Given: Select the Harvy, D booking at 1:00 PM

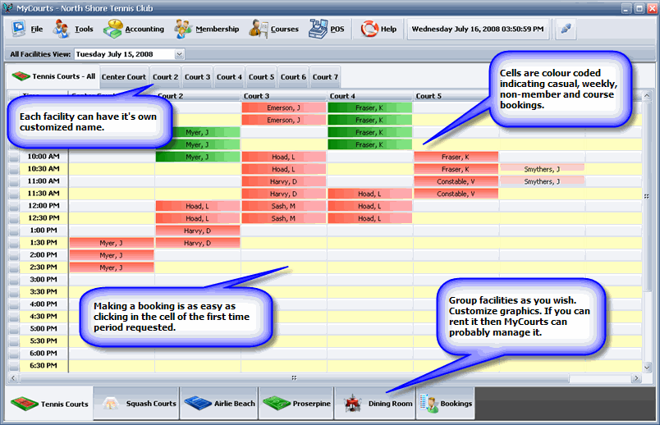Looking at the screenshot, I should click(x=198, y=231).
